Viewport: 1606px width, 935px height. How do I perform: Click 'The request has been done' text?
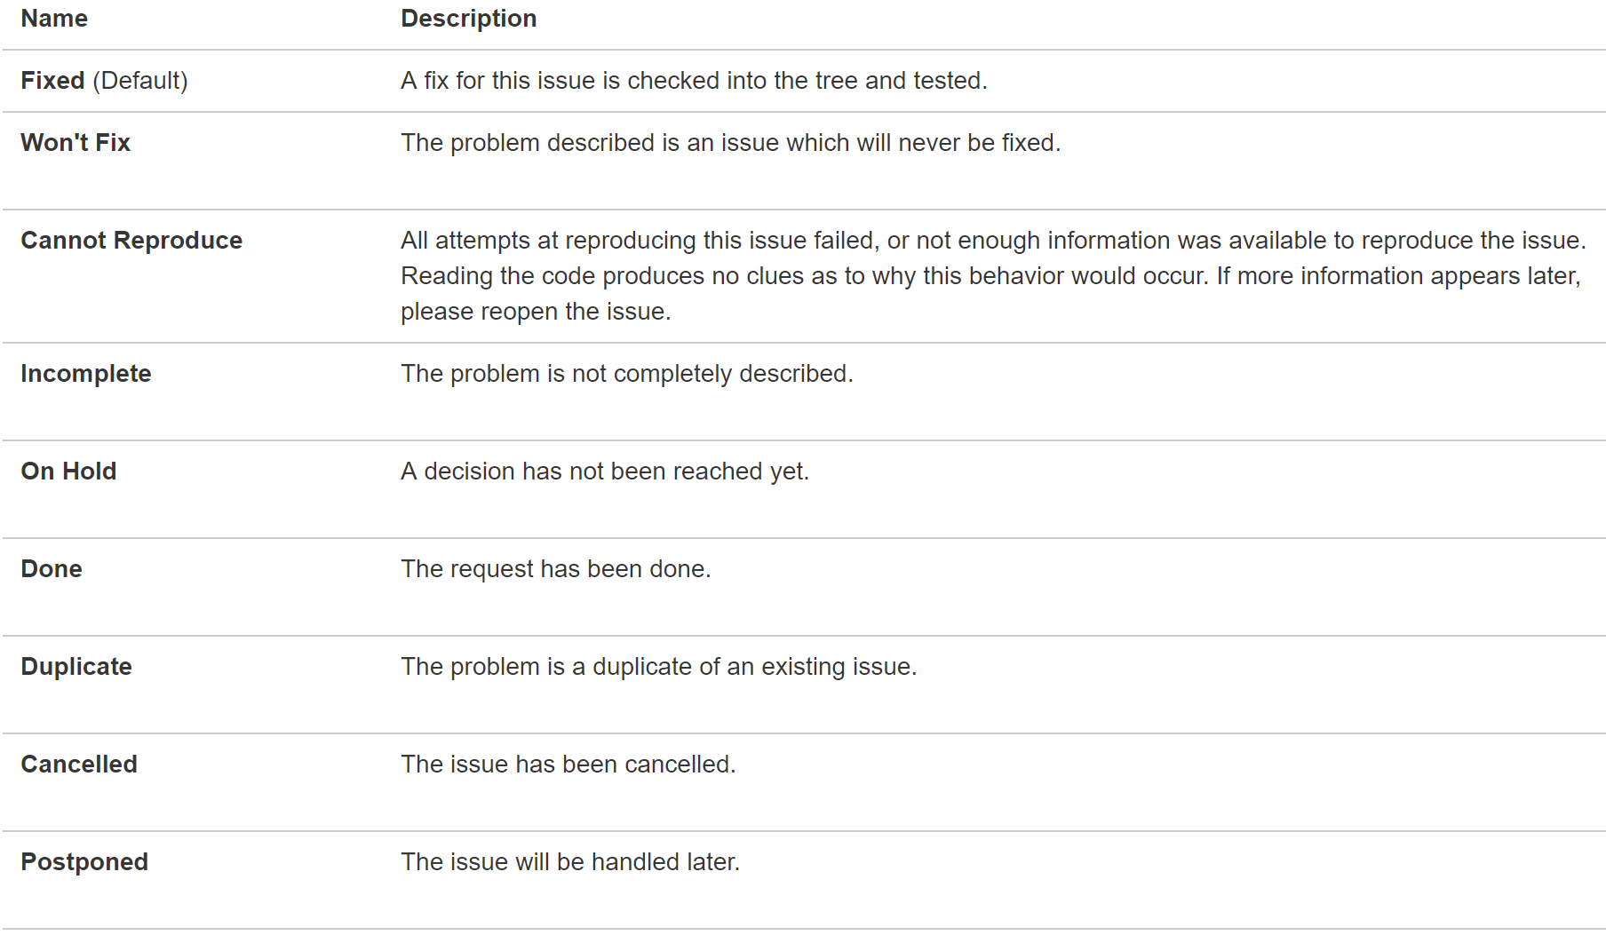pos(556,569)
